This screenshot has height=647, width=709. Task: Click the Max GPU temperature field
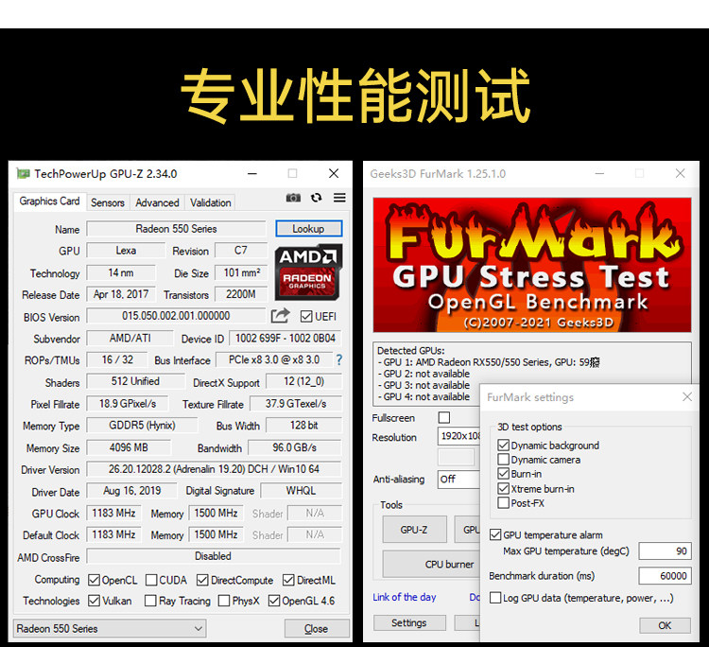[x=665, y=551]
